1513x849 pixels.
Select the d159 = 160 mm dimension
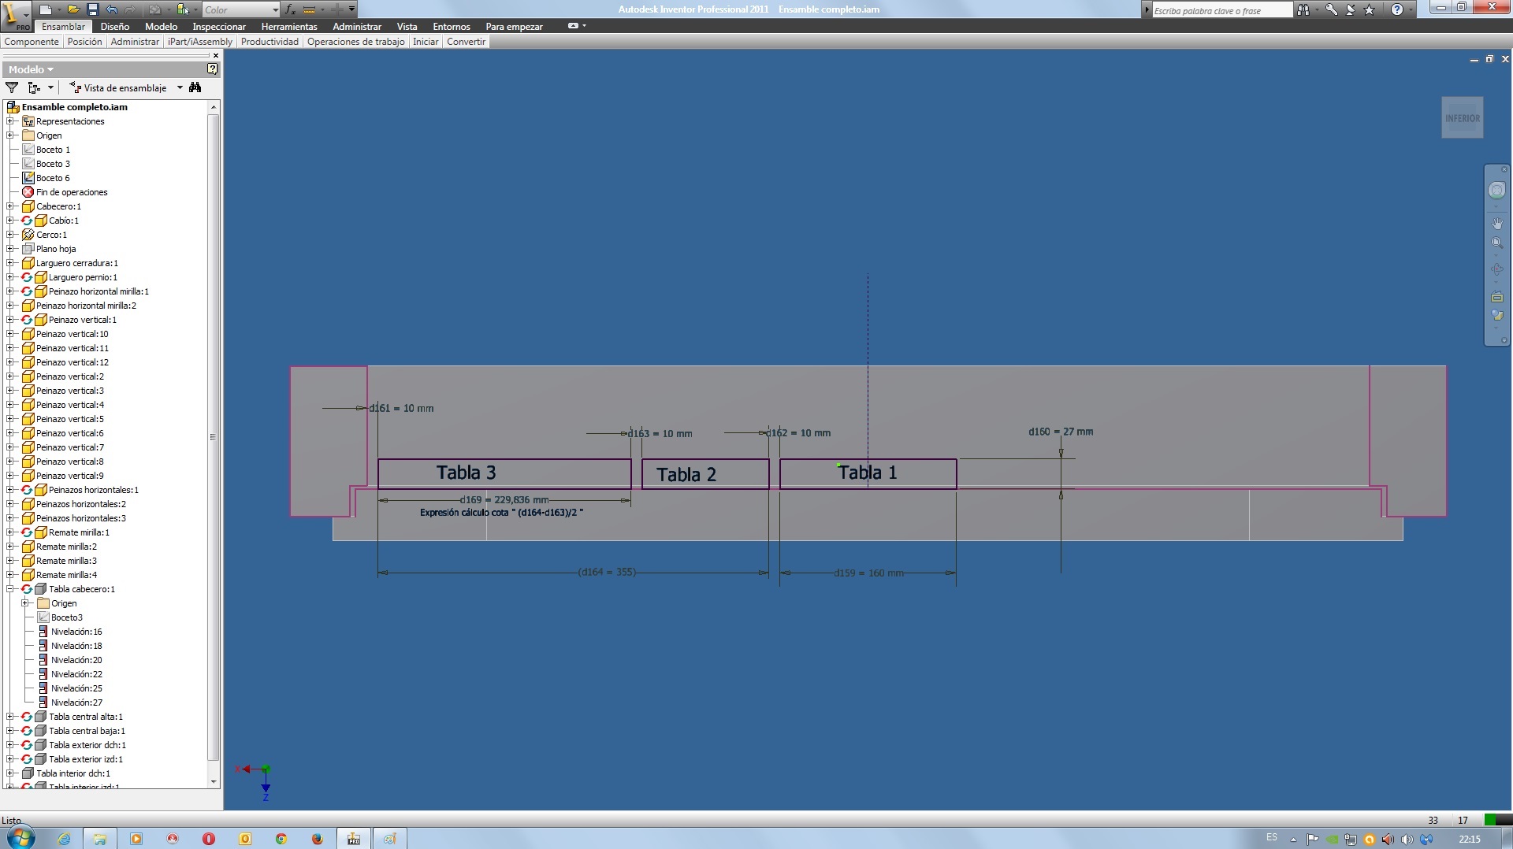point(868,573)
